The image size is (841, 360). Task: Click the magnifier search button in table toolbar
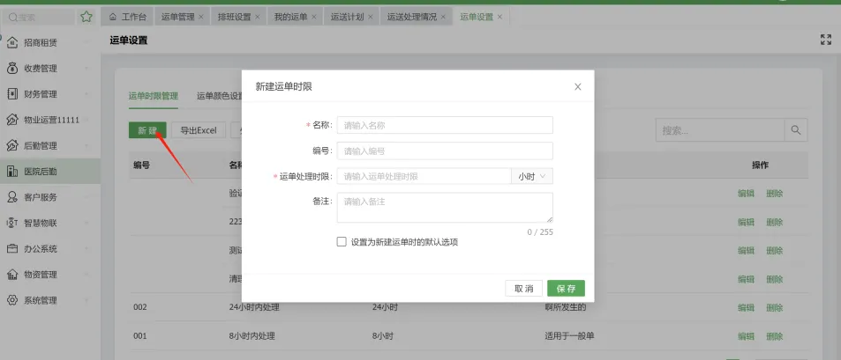point(796,130)
